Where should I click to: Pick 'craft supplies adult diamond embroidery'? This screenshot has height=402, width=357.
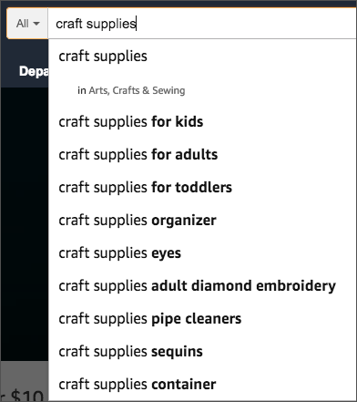(202, 286)
